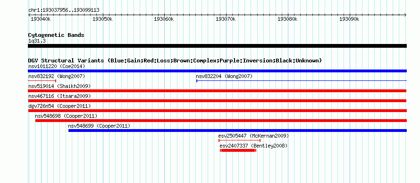This screenshot has width=420, height=183.
Task: Open the esv2407337 (Bentley2008) red bar
Action: coord(238,150)
